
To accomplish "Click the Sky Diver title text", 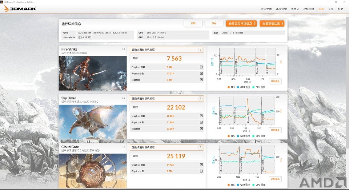I will click(69, 98).
